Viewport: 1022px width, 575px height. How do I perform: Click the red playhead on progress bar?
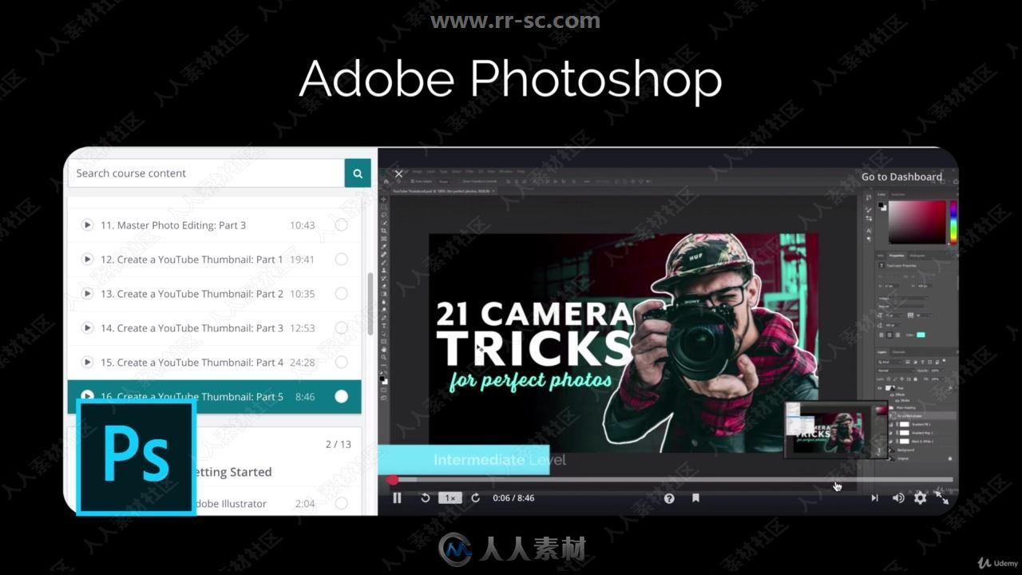(x=392, y=480)
